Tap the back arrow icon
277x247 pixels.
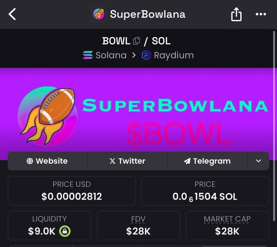12,14
